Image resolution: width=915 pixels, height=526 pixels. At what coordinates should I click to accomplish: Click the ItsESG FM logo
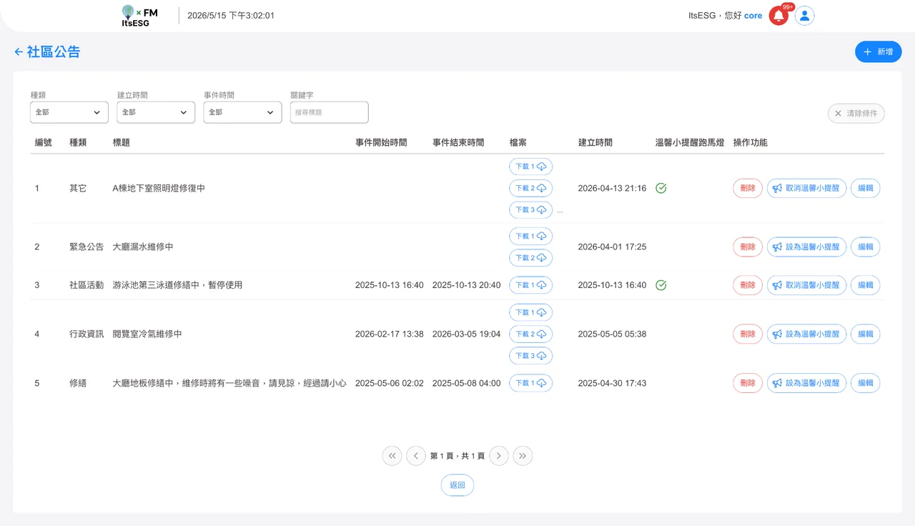point(139,16)
